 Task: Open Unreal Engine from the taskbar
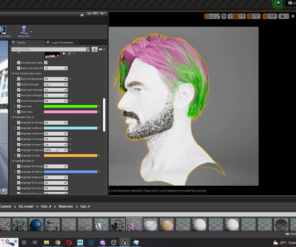pyautogui.click(x=125, y=242)
